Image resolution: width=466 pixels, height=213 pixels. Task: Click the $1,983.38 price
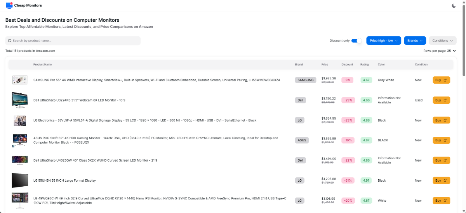(329, 78)
